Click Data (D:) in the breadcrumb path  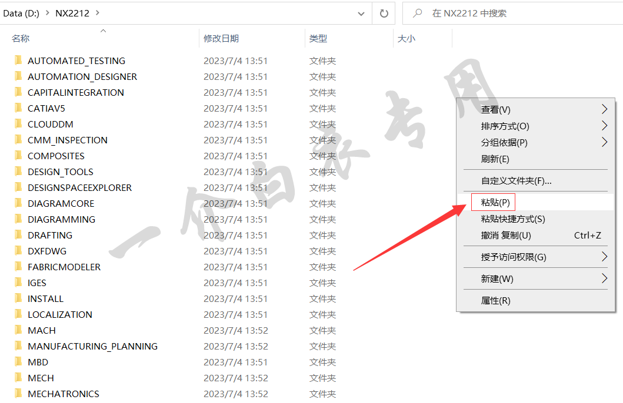pyautogui.click(x=21, y=13)
